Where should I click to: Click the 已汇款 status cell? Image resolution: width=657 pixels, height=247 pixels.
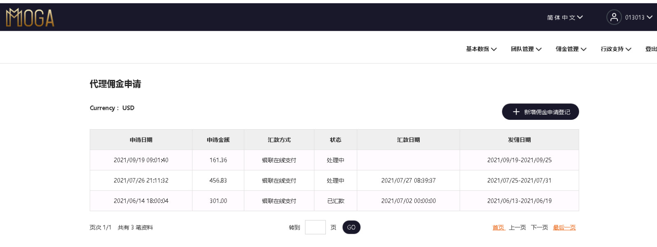(x=336, y=201)
